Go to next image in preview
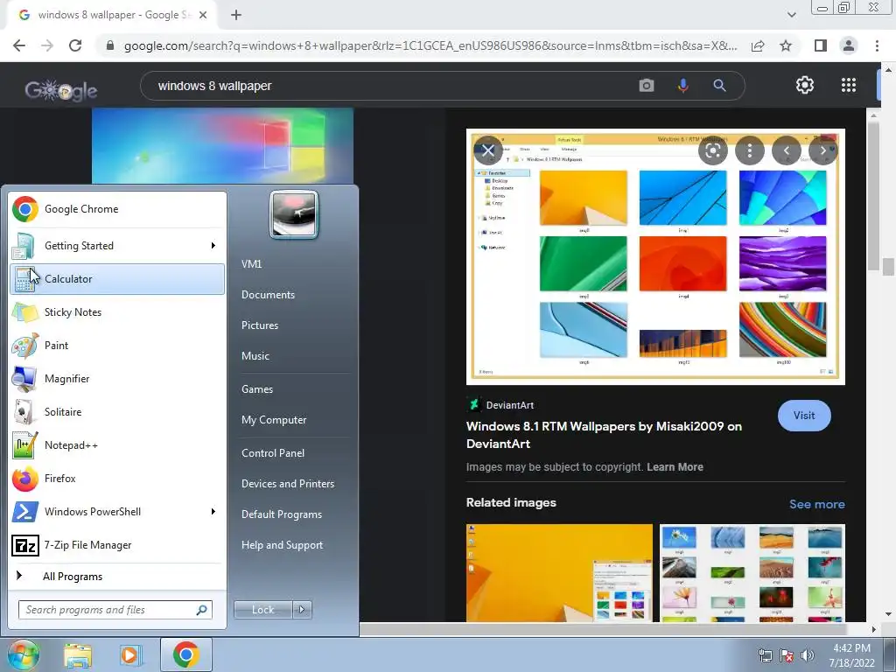Viewport: 896px width, 672px height. tap(822, 150)
